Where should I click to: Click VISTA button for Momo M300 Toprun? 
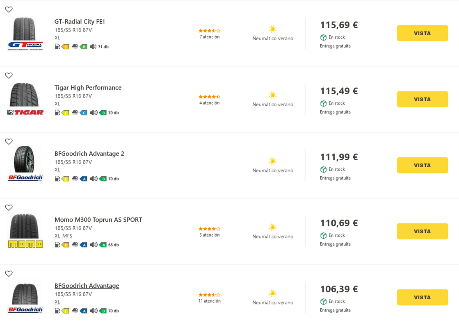422,231
